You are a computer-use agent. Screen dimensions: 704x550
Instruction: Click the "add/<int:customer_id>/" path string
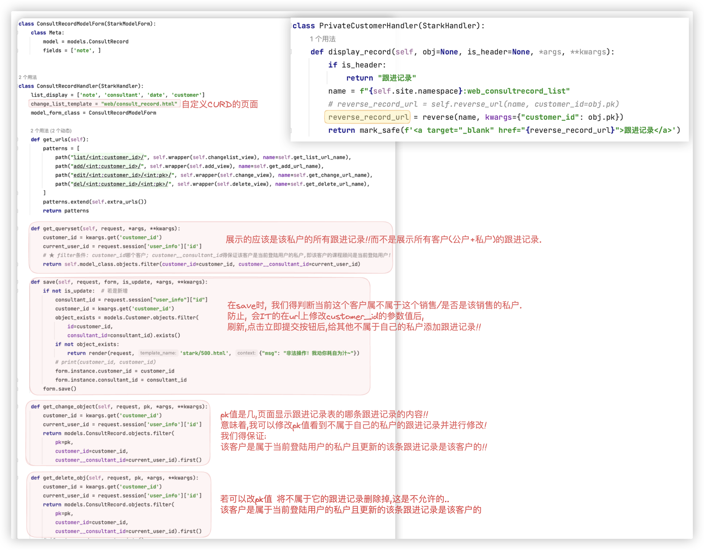pos(107,166)
